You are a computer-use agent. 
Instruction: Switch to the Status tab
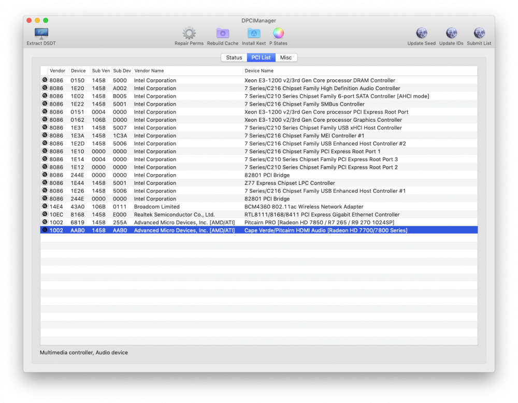pyautogui.click(x=234, y=57)
